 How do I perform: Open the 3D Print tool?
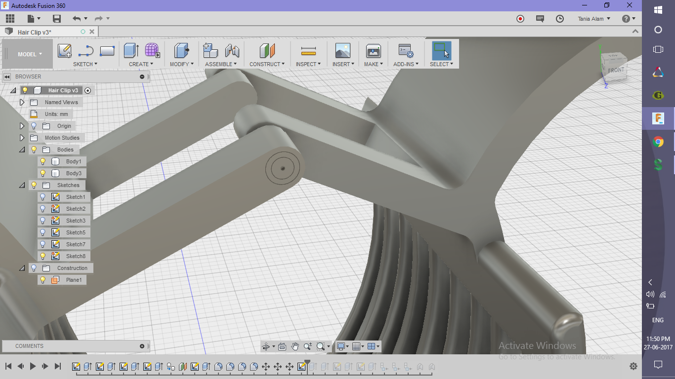point(373,50)
